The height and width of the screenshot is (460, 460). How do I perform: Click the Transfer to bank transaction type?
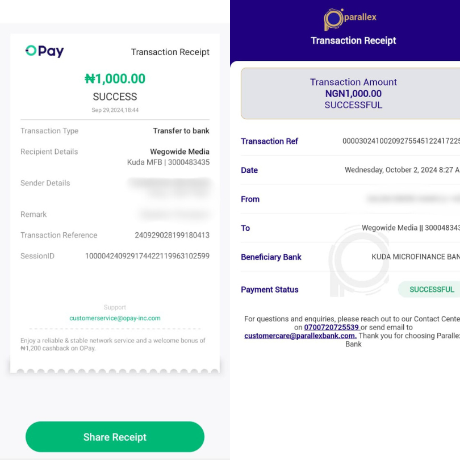tap(181, 131)
